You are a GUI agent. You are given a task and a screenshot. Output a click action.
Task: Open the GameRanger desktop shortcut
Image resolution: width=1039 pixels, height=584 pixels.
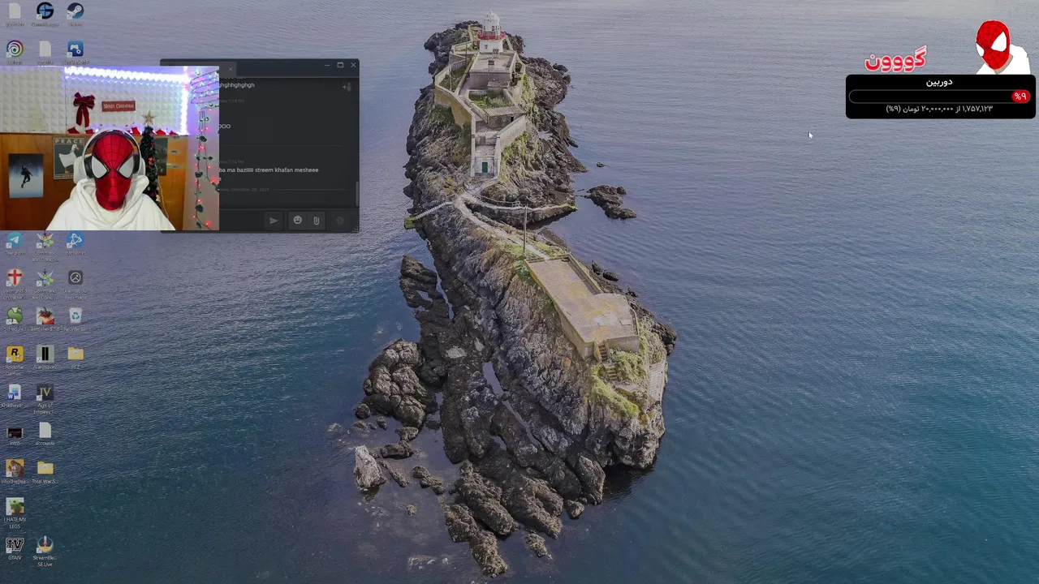(x=45, y=13)
